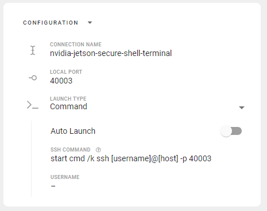The width and height of the screenshot is (267, 211).
Task: Click the text cursor icon beside Connection Name
Action: coord(33,50)
